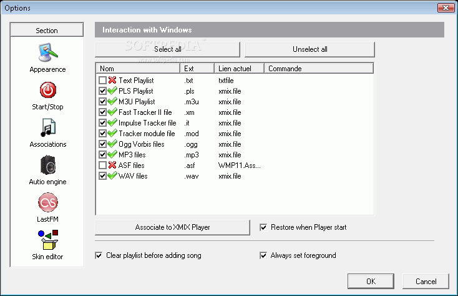458x296 pixels.
Task: Click the txtfile link cell
Action: pyautogui.click(x=226, y=81)
